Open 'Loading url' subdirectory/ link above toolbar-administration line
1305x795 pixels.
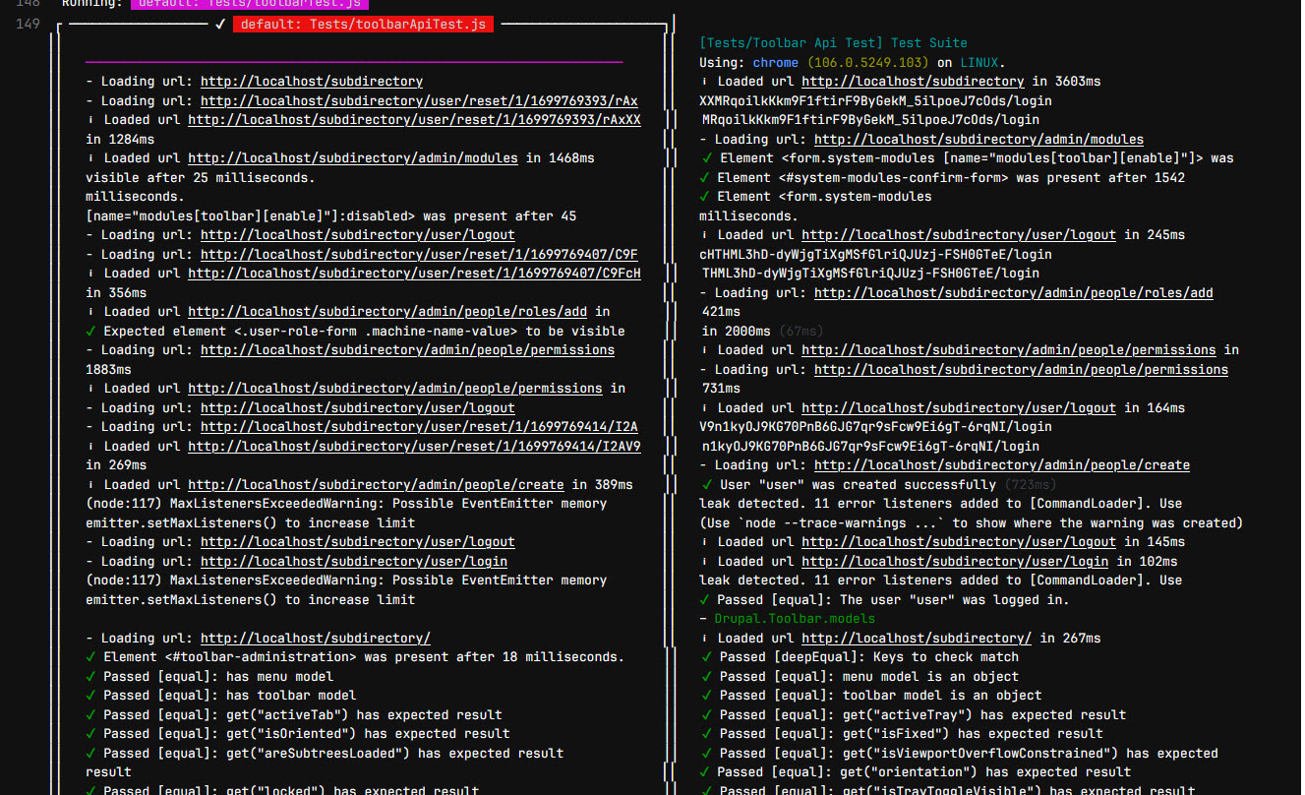315,639
